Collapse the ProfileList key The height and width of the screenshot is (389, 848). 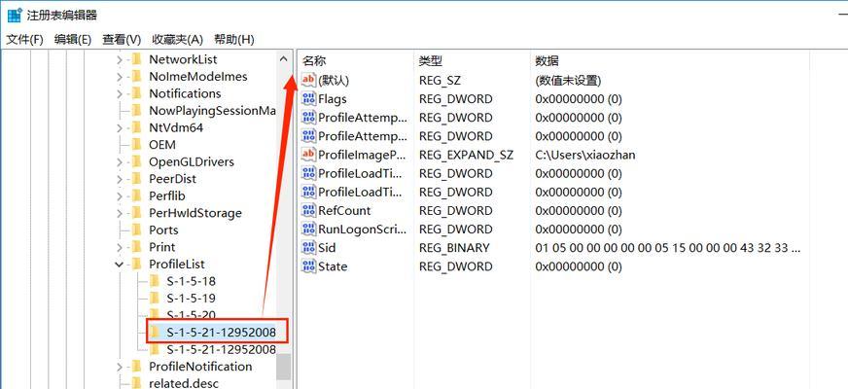(x=120, y=264)
